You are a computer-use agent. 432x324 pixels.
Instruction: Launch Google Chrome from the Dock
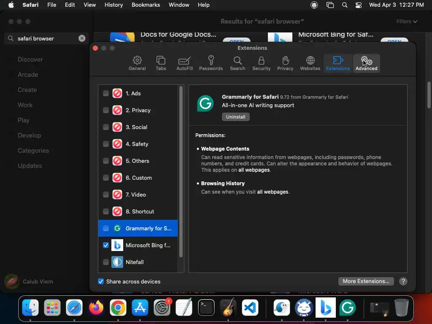pyautogui.click(x=118, y=308)
